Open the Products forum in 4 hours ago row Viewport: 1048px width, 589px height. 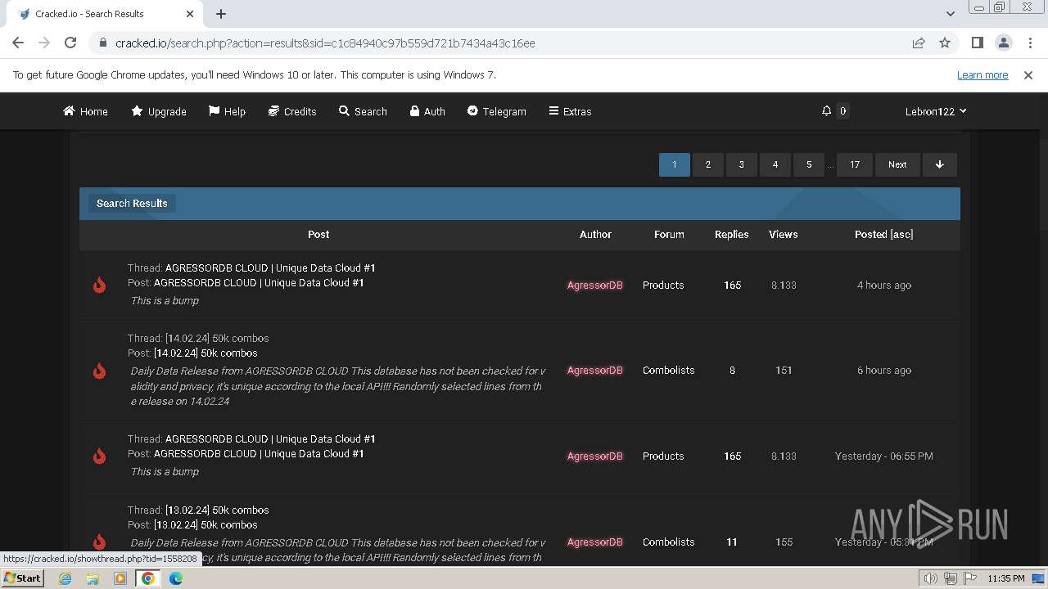coord(663,285)
